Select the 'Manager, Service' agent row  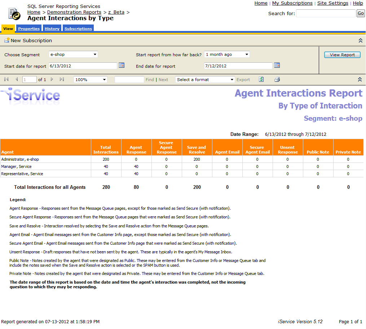tap(182, 166)
